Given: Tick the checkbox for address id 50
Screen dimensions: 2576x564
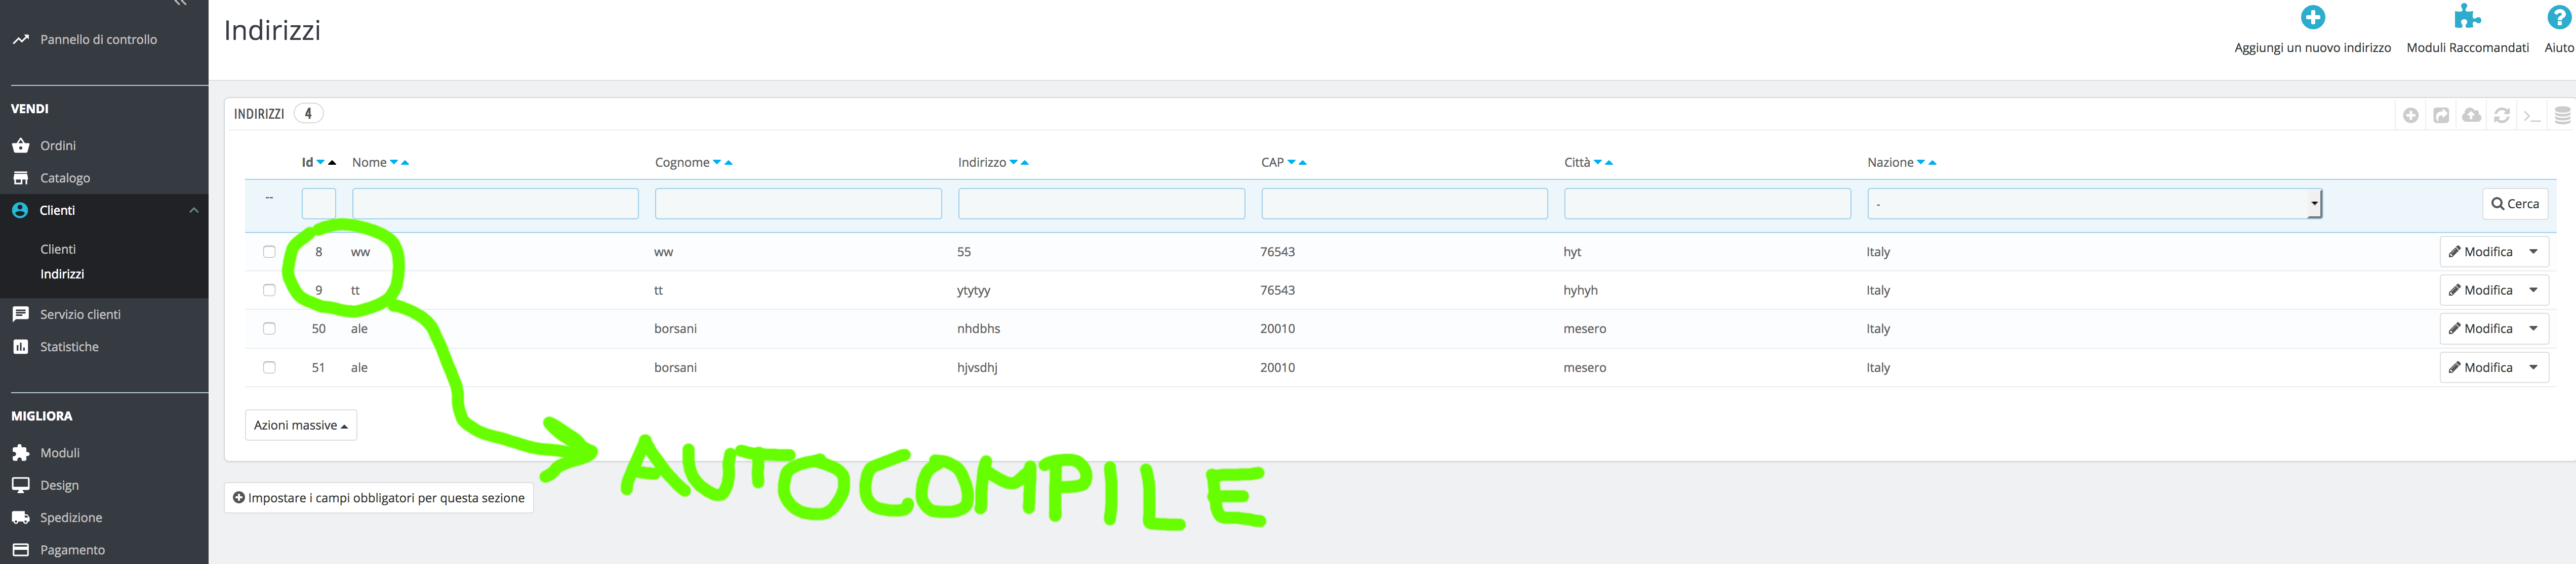Looking at the screenshot, I should pyautogui.click(x=269, y=328).
